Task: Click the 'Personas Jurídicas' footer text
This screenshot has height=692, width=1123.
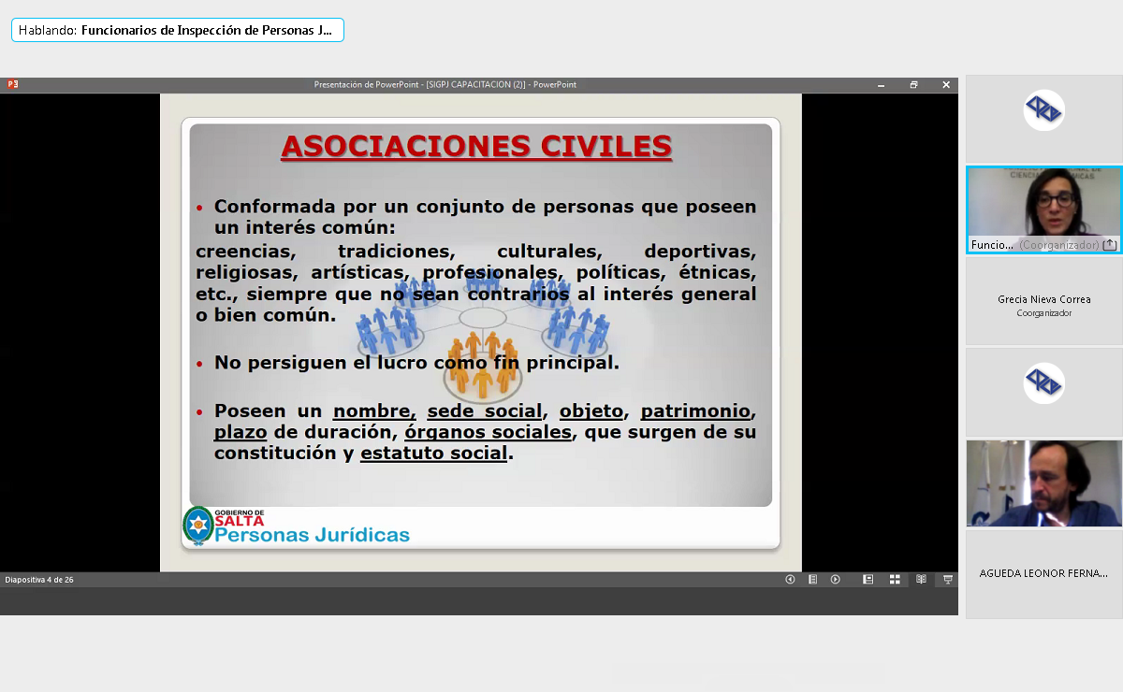Action: (313, 535)
